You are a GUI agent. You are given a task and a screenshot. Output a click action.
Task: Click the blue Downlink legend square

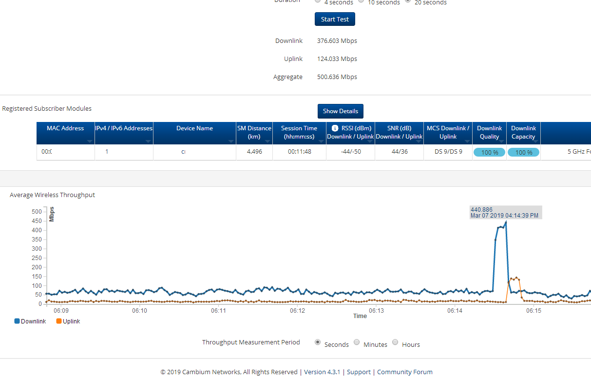click(x=17, y=321)
